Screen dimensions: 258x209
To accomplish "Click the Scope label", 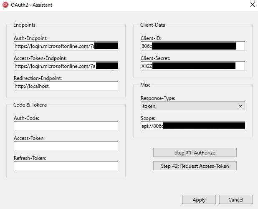I will click(148, 118).
